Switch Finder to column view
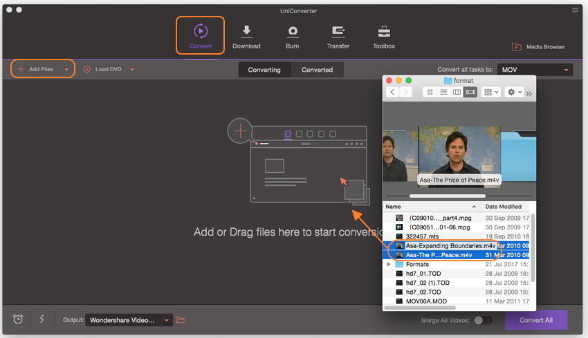Image resolution: width=588 pixels, height=338 pixels. pyautogui.click(x=457, y=92)
